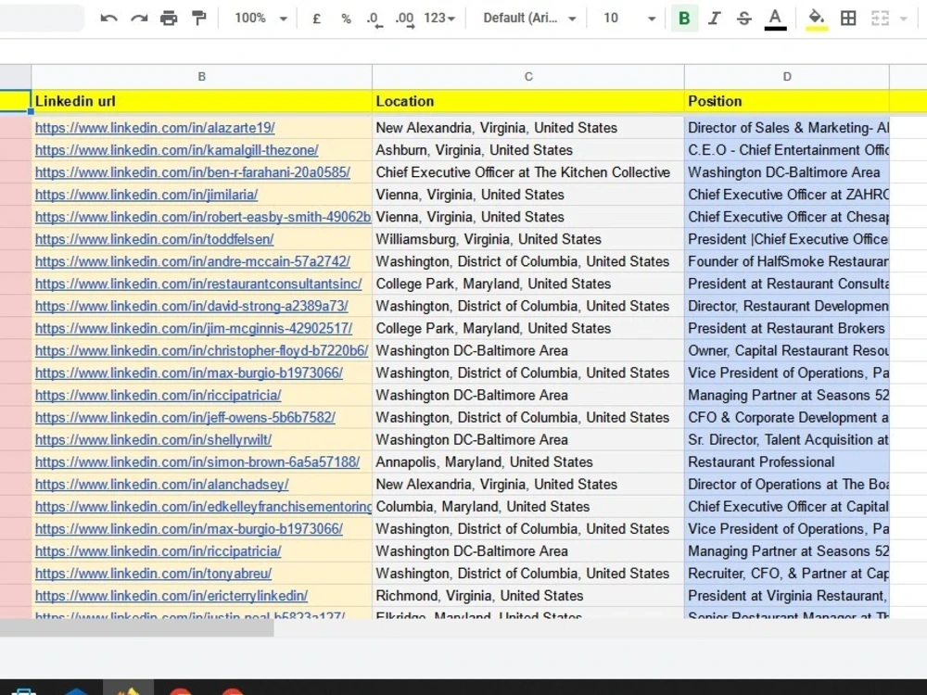
Task: Select the 'Restaurant Professional' position cell
Action: 787,462
